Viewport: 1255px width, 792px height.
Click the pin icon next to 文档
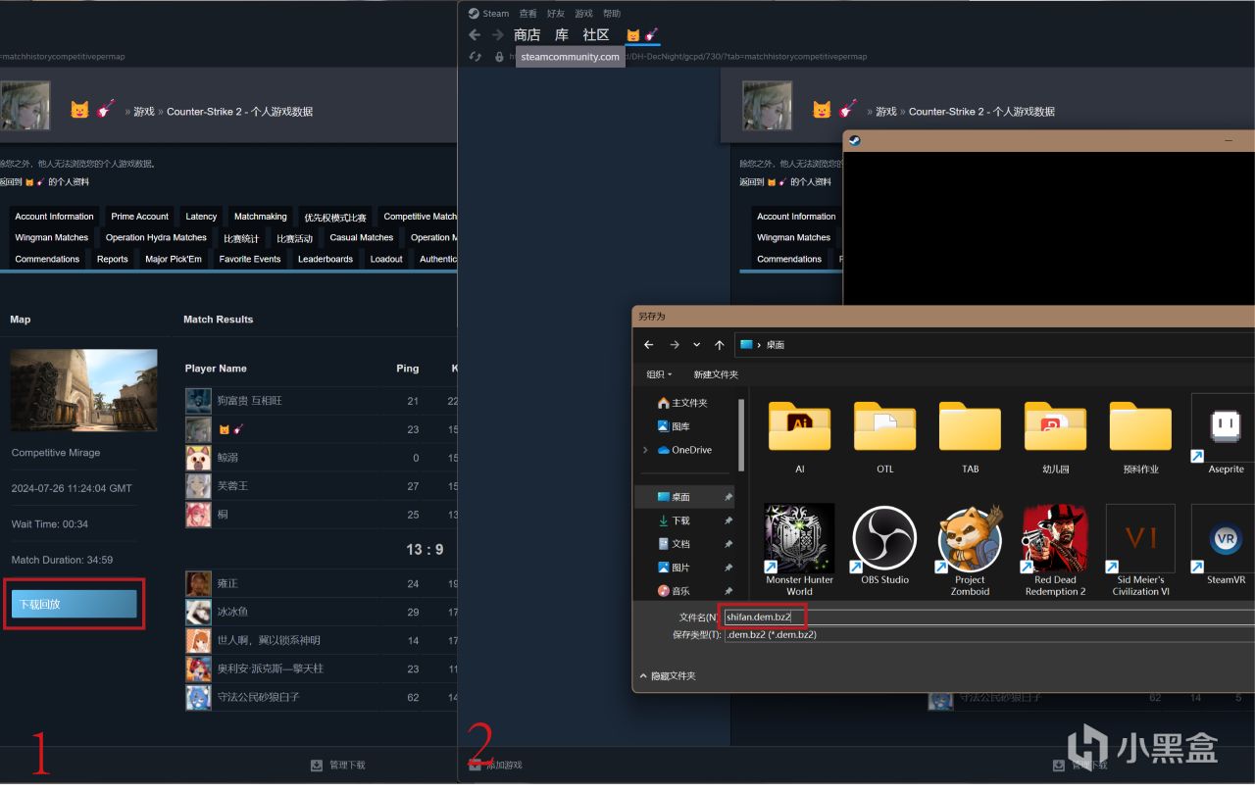tap(728, 544)
